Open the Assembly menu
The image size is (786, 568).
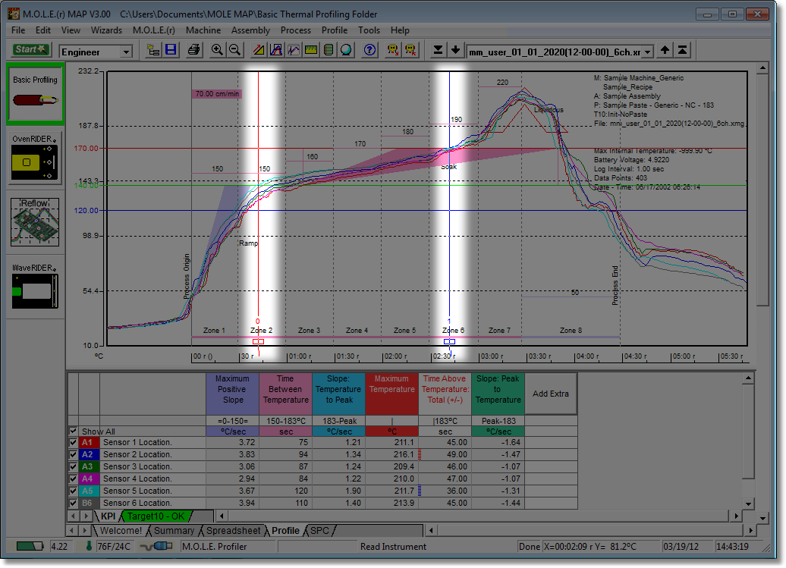pyautogui.click(x=250, y=30)
